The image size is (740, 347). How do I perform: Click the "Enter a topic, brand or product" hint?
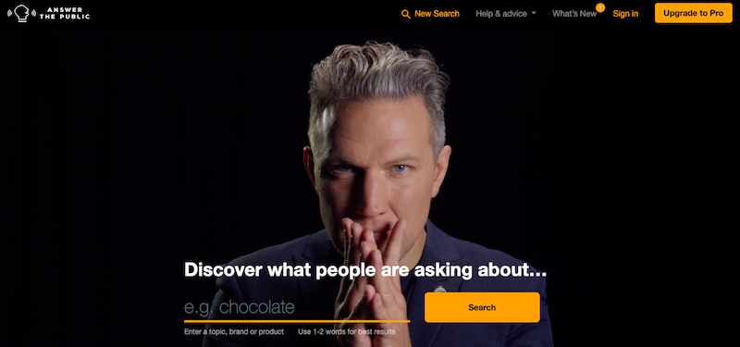tap(234, 332)
